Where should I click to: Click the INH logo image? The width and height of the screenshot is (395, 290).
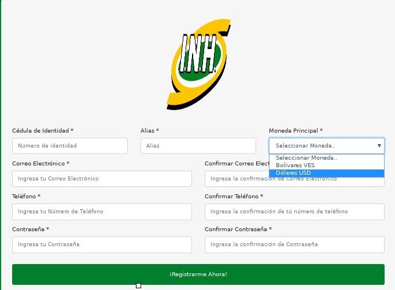[198, 64]
